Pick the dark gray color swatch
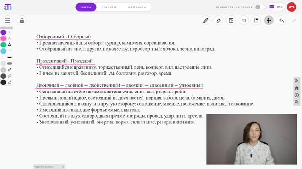The width and height of the screenshot is (302, 169). tap(3, 76)
